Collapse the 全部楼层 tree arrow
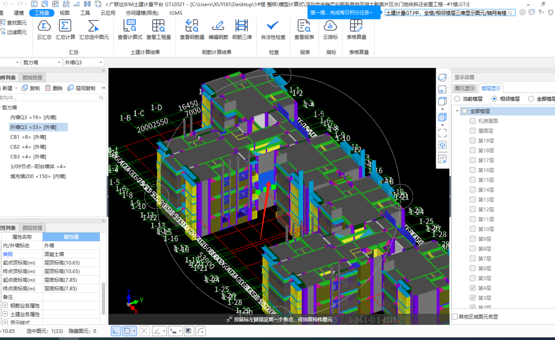The width and height of the screenshot is (555, 340). pyautogui.click(x=457, y=111)
